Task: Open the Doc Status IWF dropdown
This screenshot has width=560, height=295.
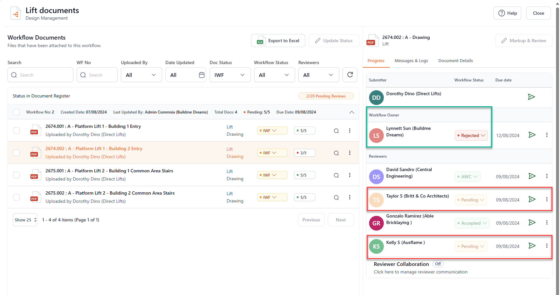Action: click(230, 75)
